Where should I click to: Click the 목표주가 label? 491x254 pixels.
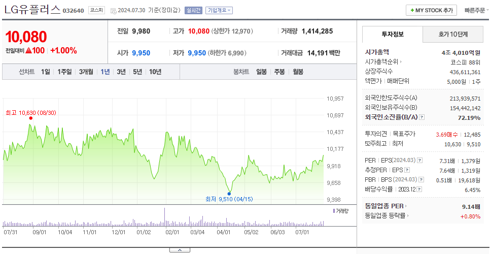(x=404, y=134)
